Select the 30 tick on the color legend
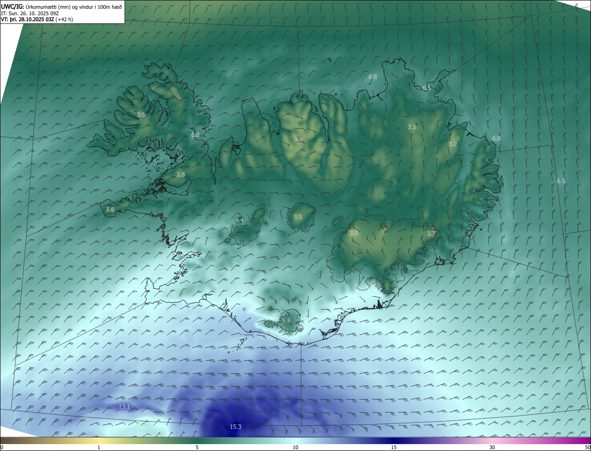Screen dimensions: 591x451 tap(492, 447)
